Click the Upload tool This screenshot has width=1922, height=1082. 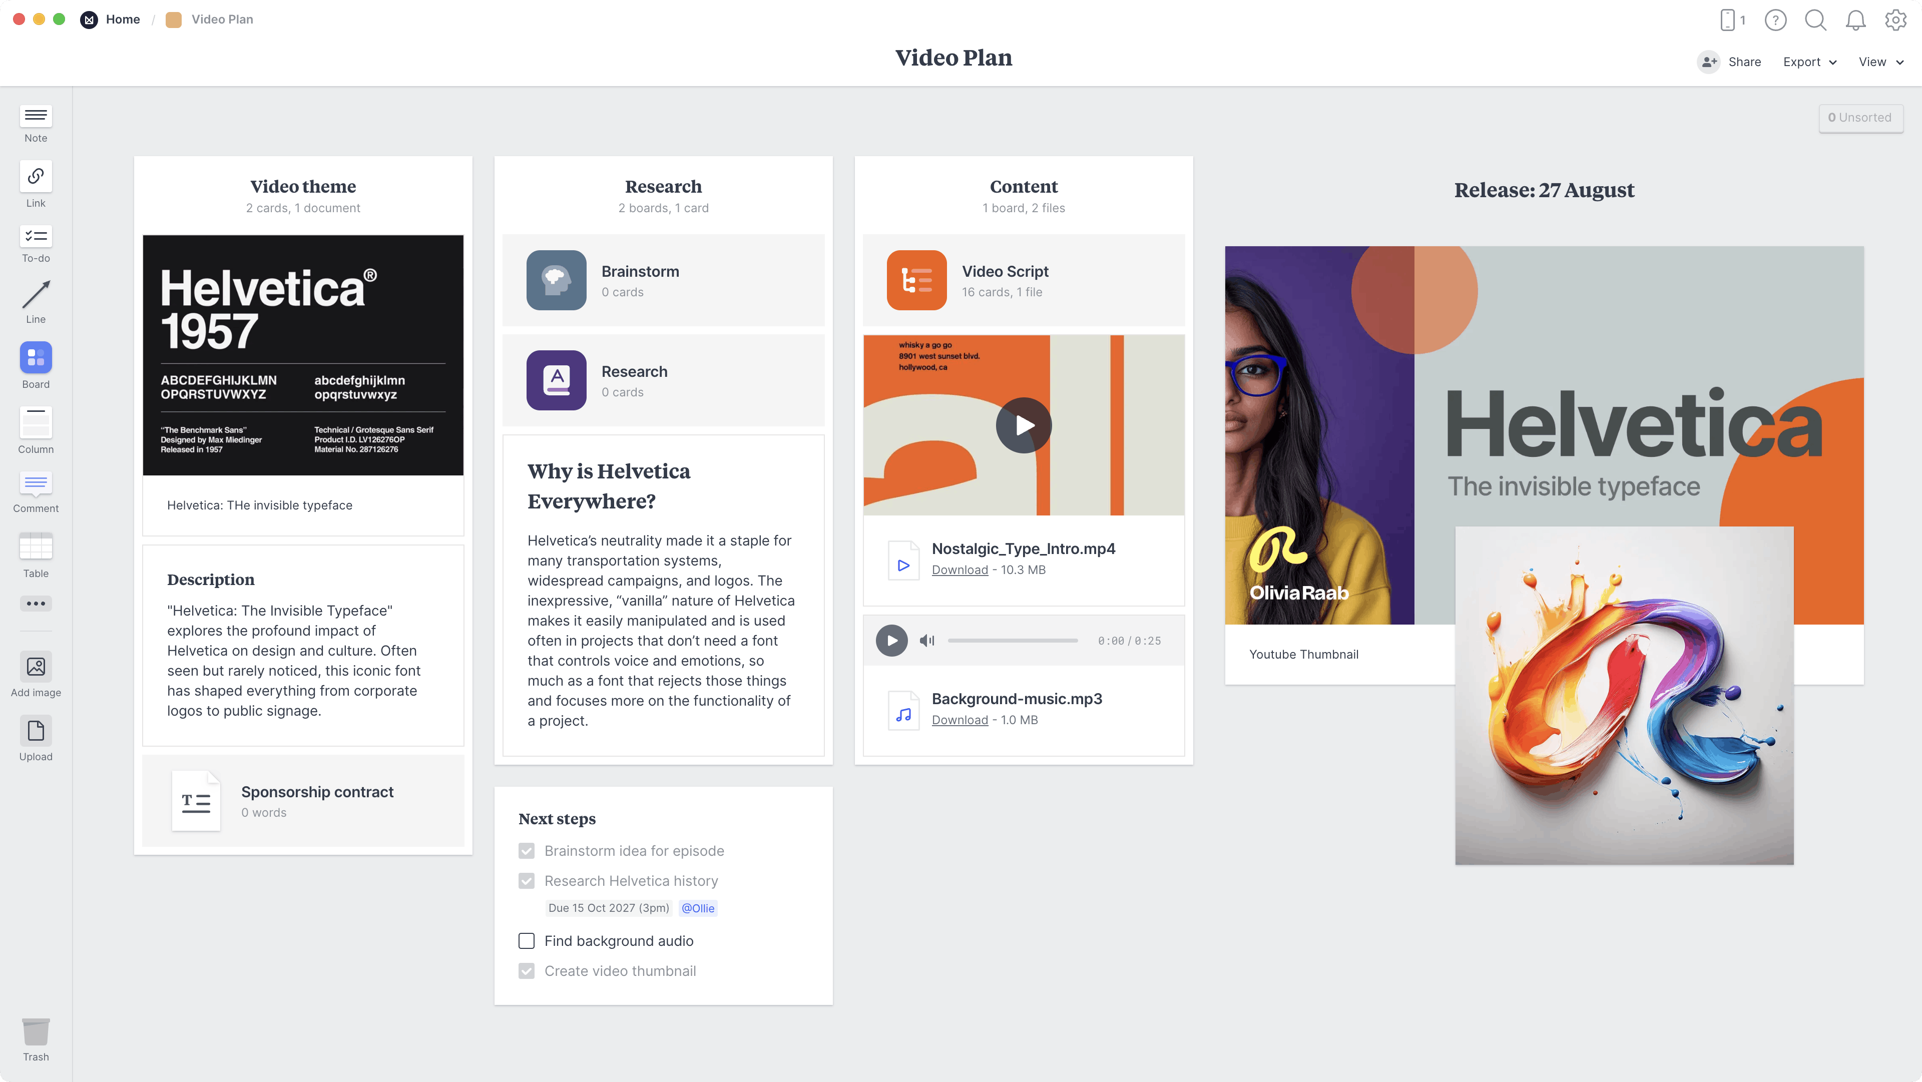pos(36,740)
